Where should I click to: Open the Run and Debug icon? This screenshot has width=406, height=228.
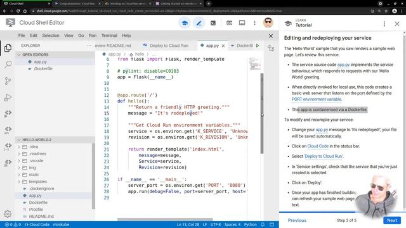click(x=8, y=98)
